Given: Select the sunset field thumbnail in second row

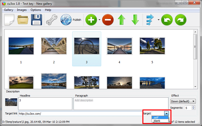Looking at the screenshot, I should point(119,83).
